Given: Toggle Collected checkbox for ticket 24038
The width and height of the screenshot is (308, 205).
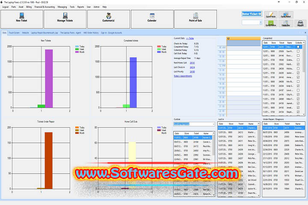Looking at the screenshot, I should pos(298,68).
